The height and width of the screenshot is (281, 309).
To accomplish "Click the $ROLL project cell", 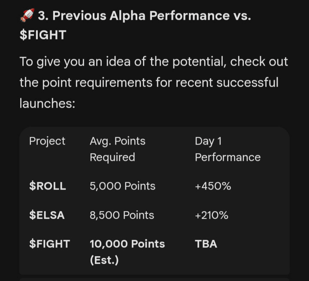I will click(x=48, y=186).
